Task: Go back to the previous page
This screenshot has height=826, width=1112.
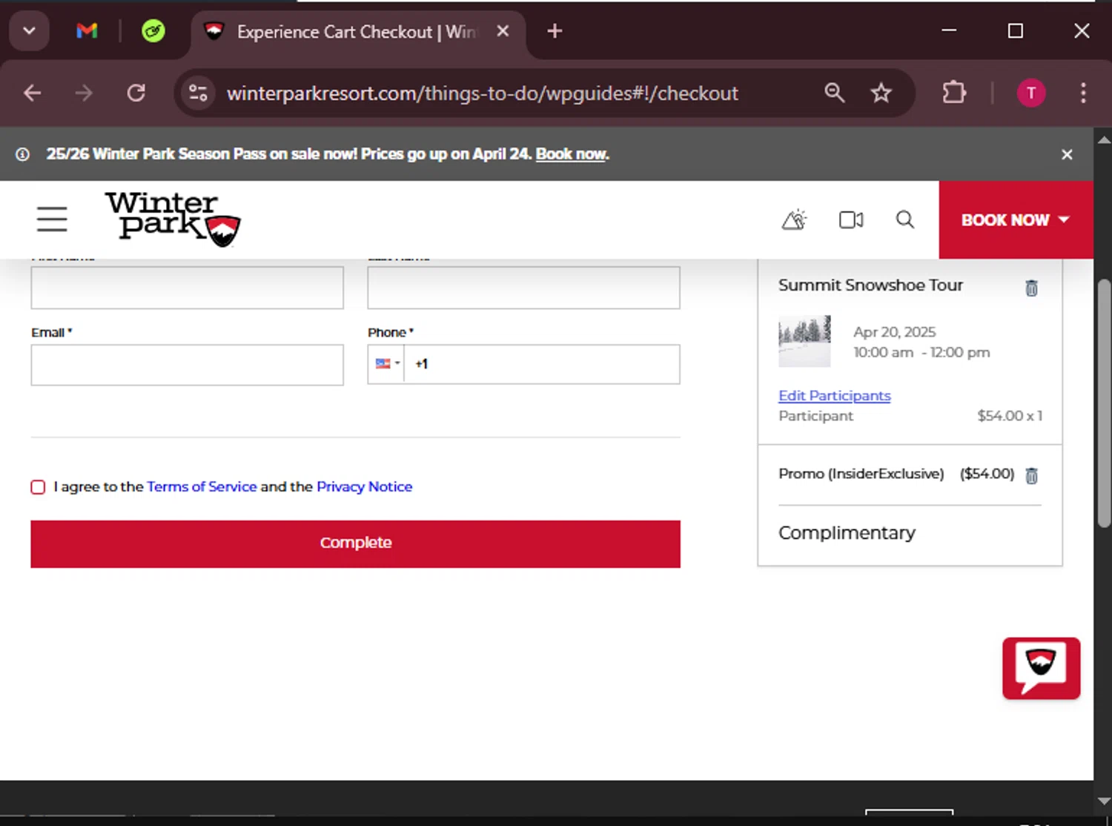Action: coord(33,93)
